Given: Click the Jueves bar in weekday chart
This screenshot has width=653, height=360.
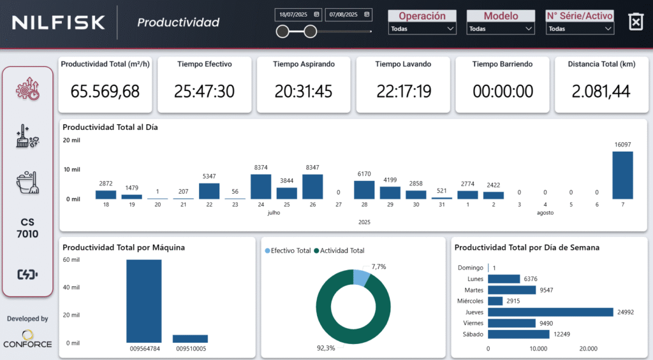Looking at the screenshot, I should pos(550,312).
